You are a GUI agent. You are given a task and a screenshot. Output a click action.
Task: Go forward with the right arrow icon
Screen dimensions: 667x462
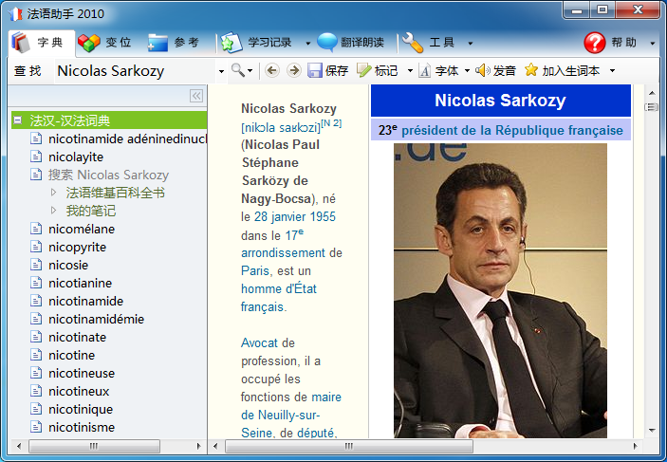pyautogui.click(x=293, y=70)
